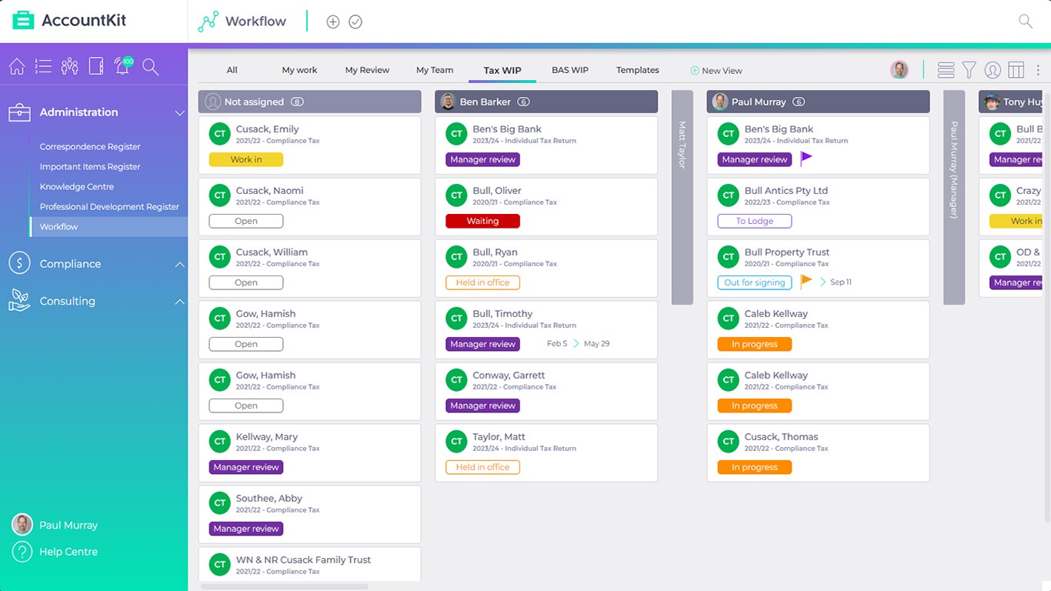Collapse the Administration section chevron
This screenshot has width=1051, height=591.
coord(179,113)
